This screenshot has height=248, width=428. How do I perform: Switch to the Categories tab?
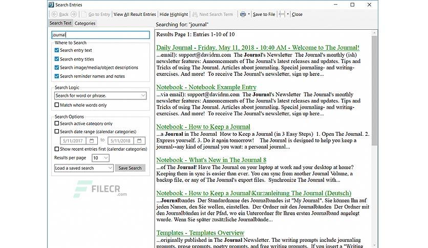click(85, 24)
